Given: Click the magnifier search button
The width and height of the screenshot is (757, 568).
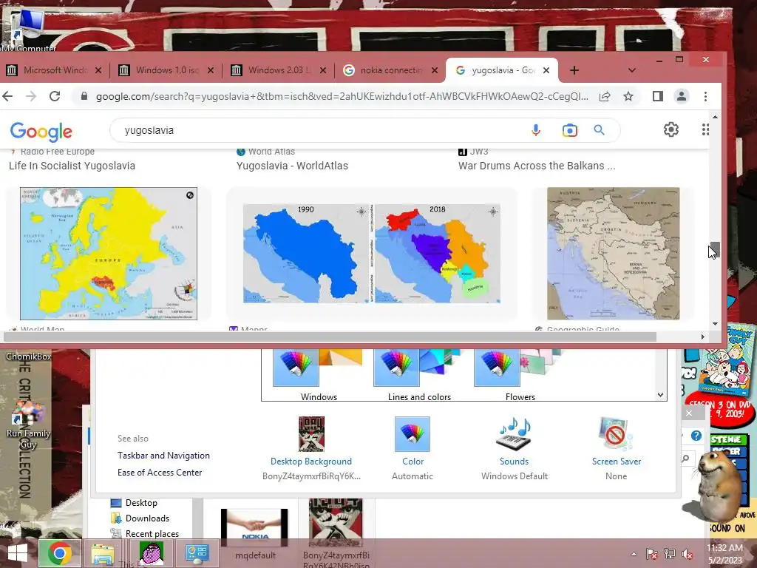Looking at the screenshot, I should coord(599,130).
